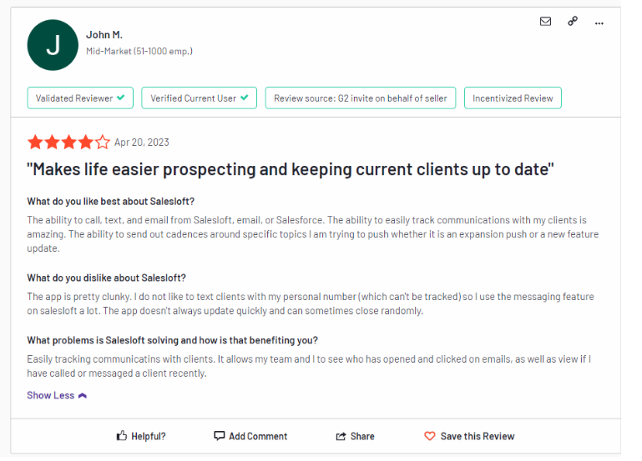Click John M.'s green avatar circle
The height and width of the screenshot is (461, 642).
(x=53, y=45)
